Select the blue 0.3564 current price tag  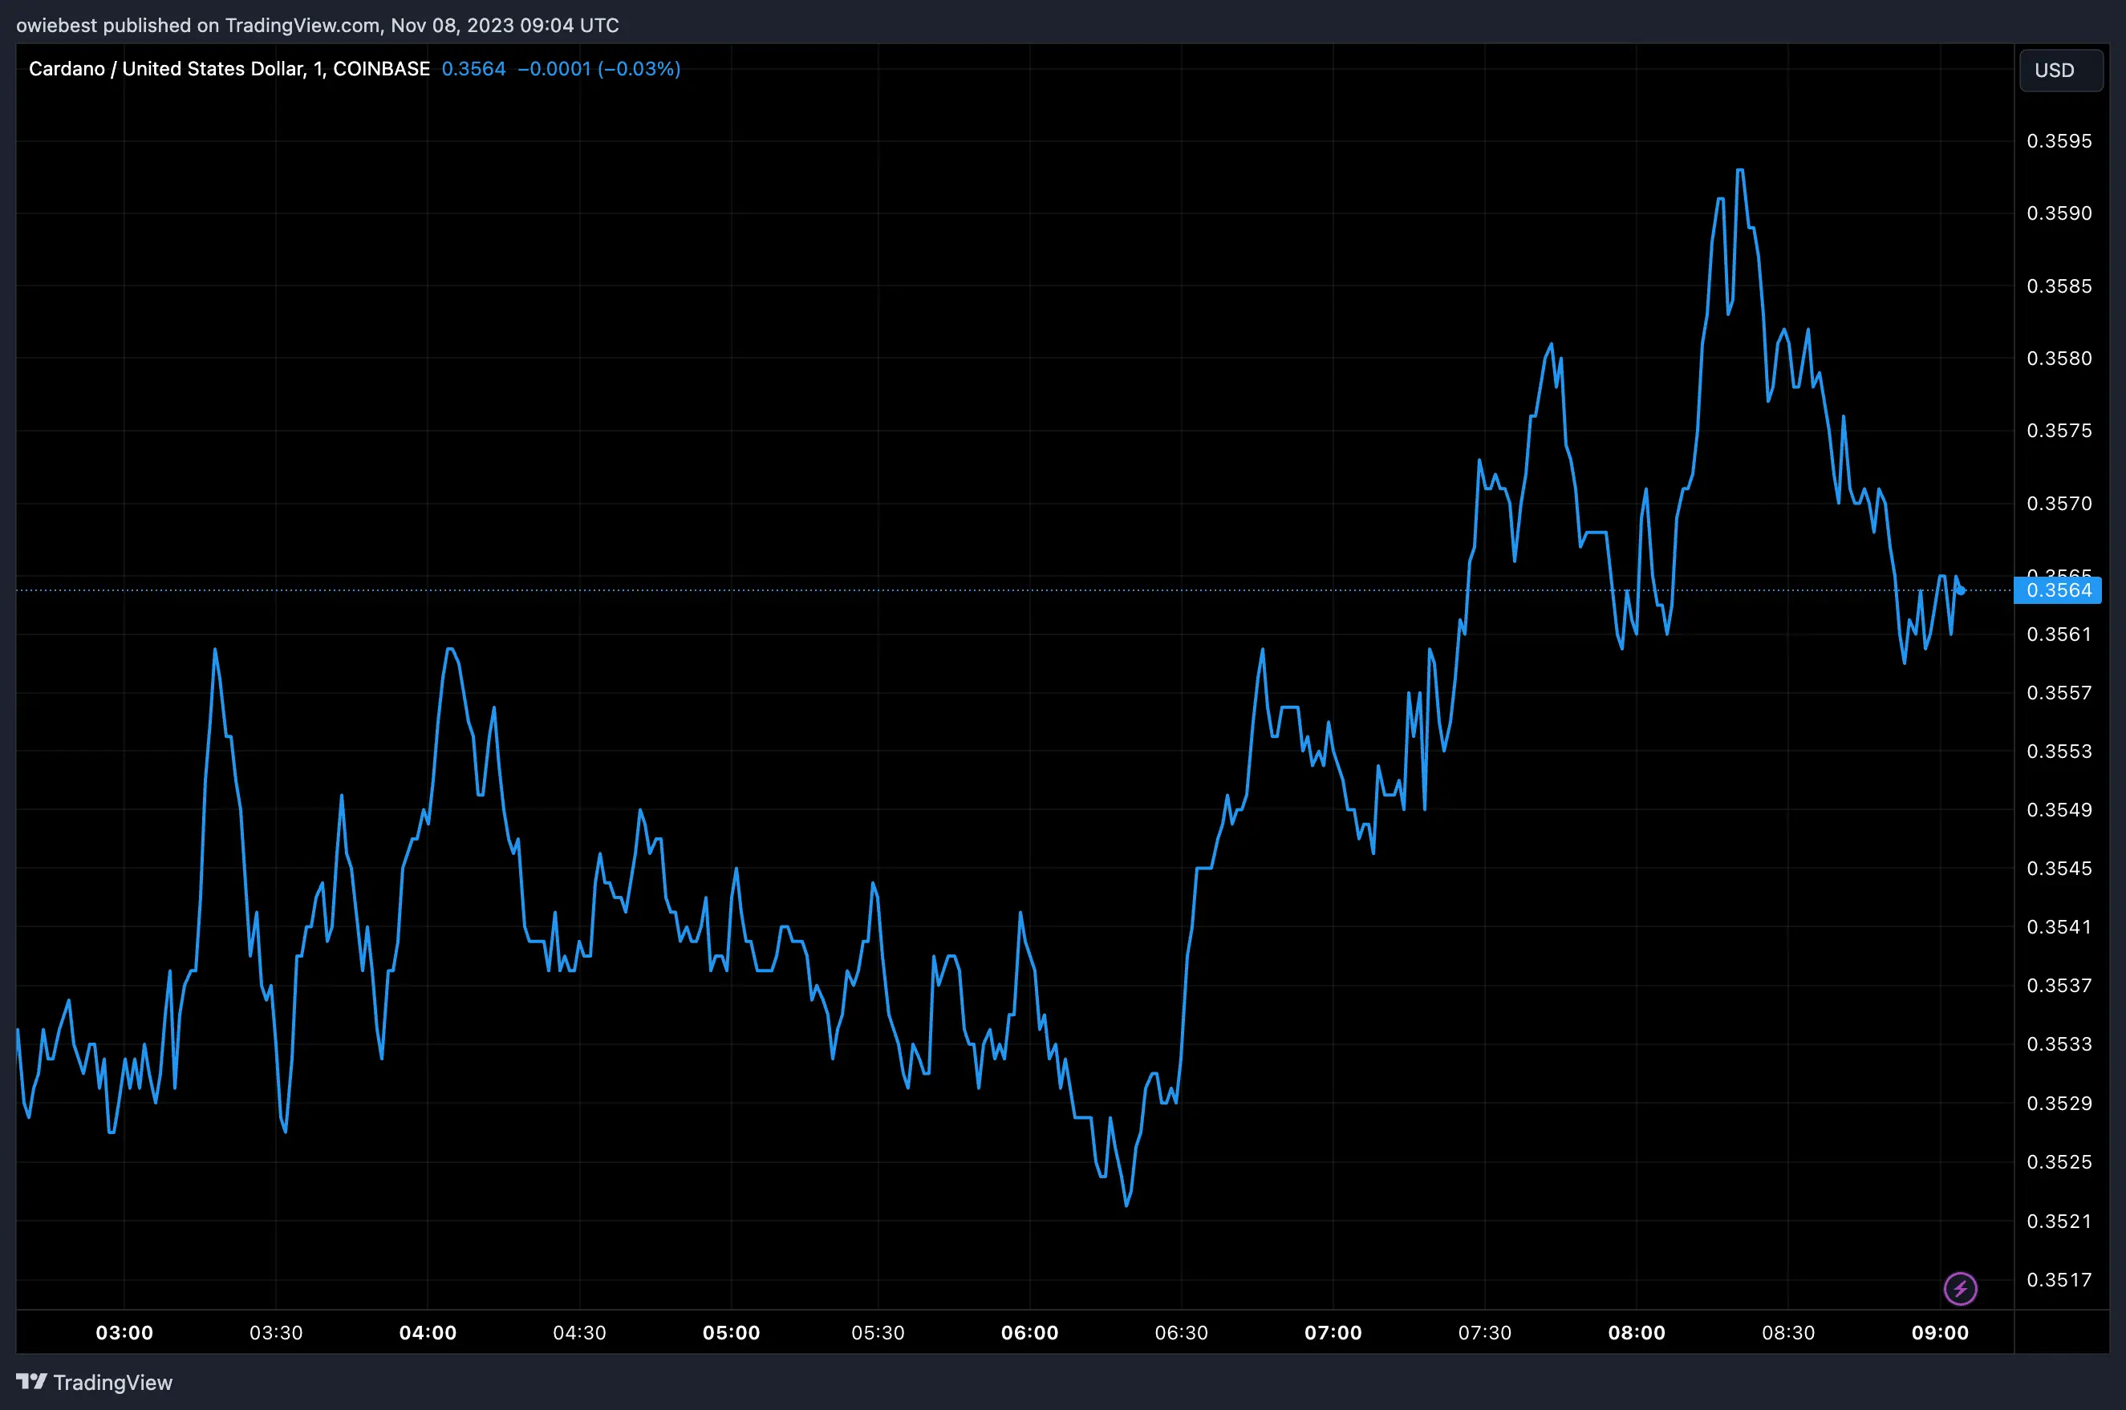tap(2059, 590)
